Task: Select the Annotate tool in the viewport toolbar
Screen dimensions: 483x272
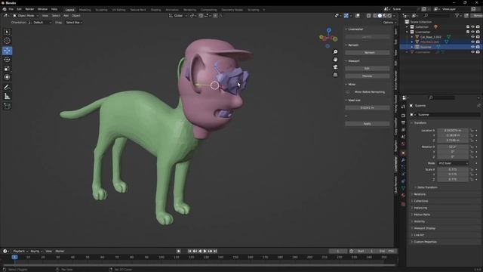Action: (7, 88)
